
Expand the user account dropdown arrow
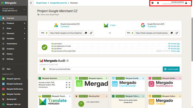[x=189, y=3]
